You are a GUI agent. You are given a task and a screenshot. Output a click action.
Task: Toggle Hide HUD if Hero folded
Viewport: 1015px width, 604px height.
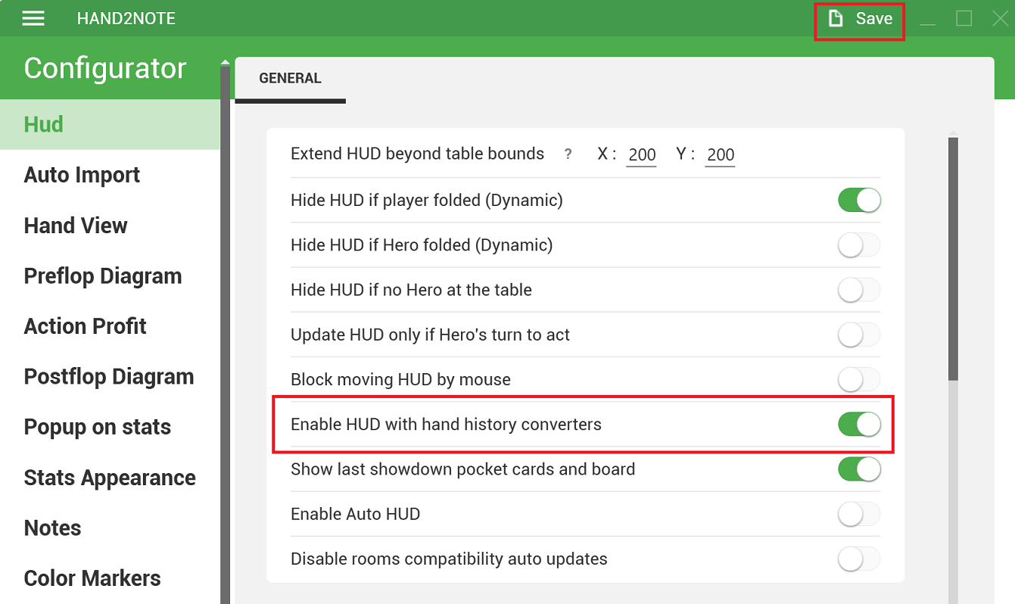click(x=859, y=245)
